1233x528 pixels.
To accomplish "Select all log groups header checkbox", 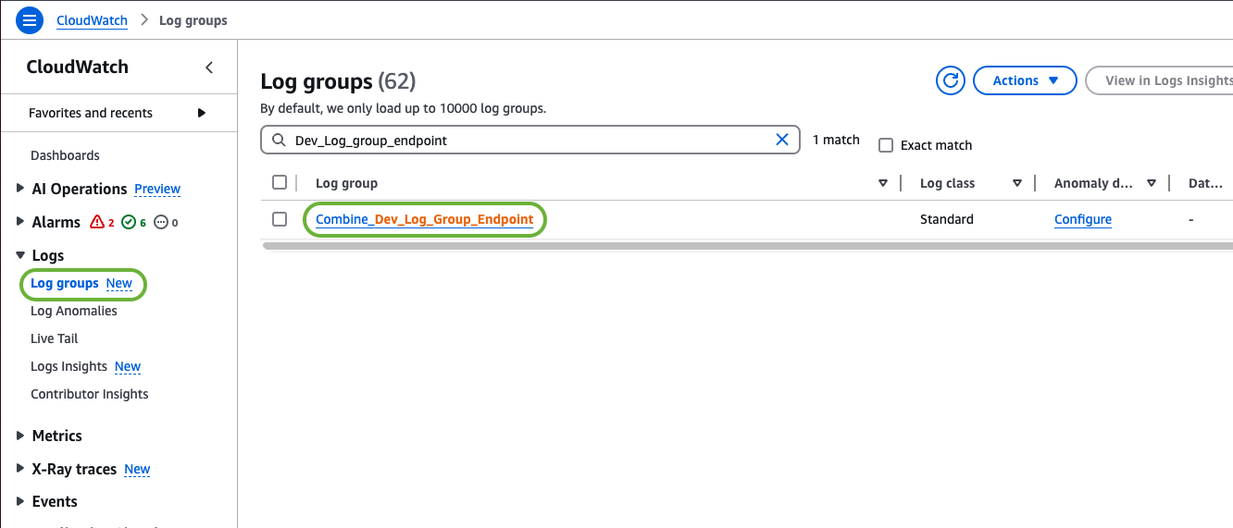I will pyautogui.click(x=280, y=182).
